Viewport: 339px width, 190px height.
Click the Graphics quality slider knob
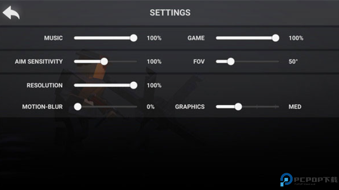tap(238, 107)
